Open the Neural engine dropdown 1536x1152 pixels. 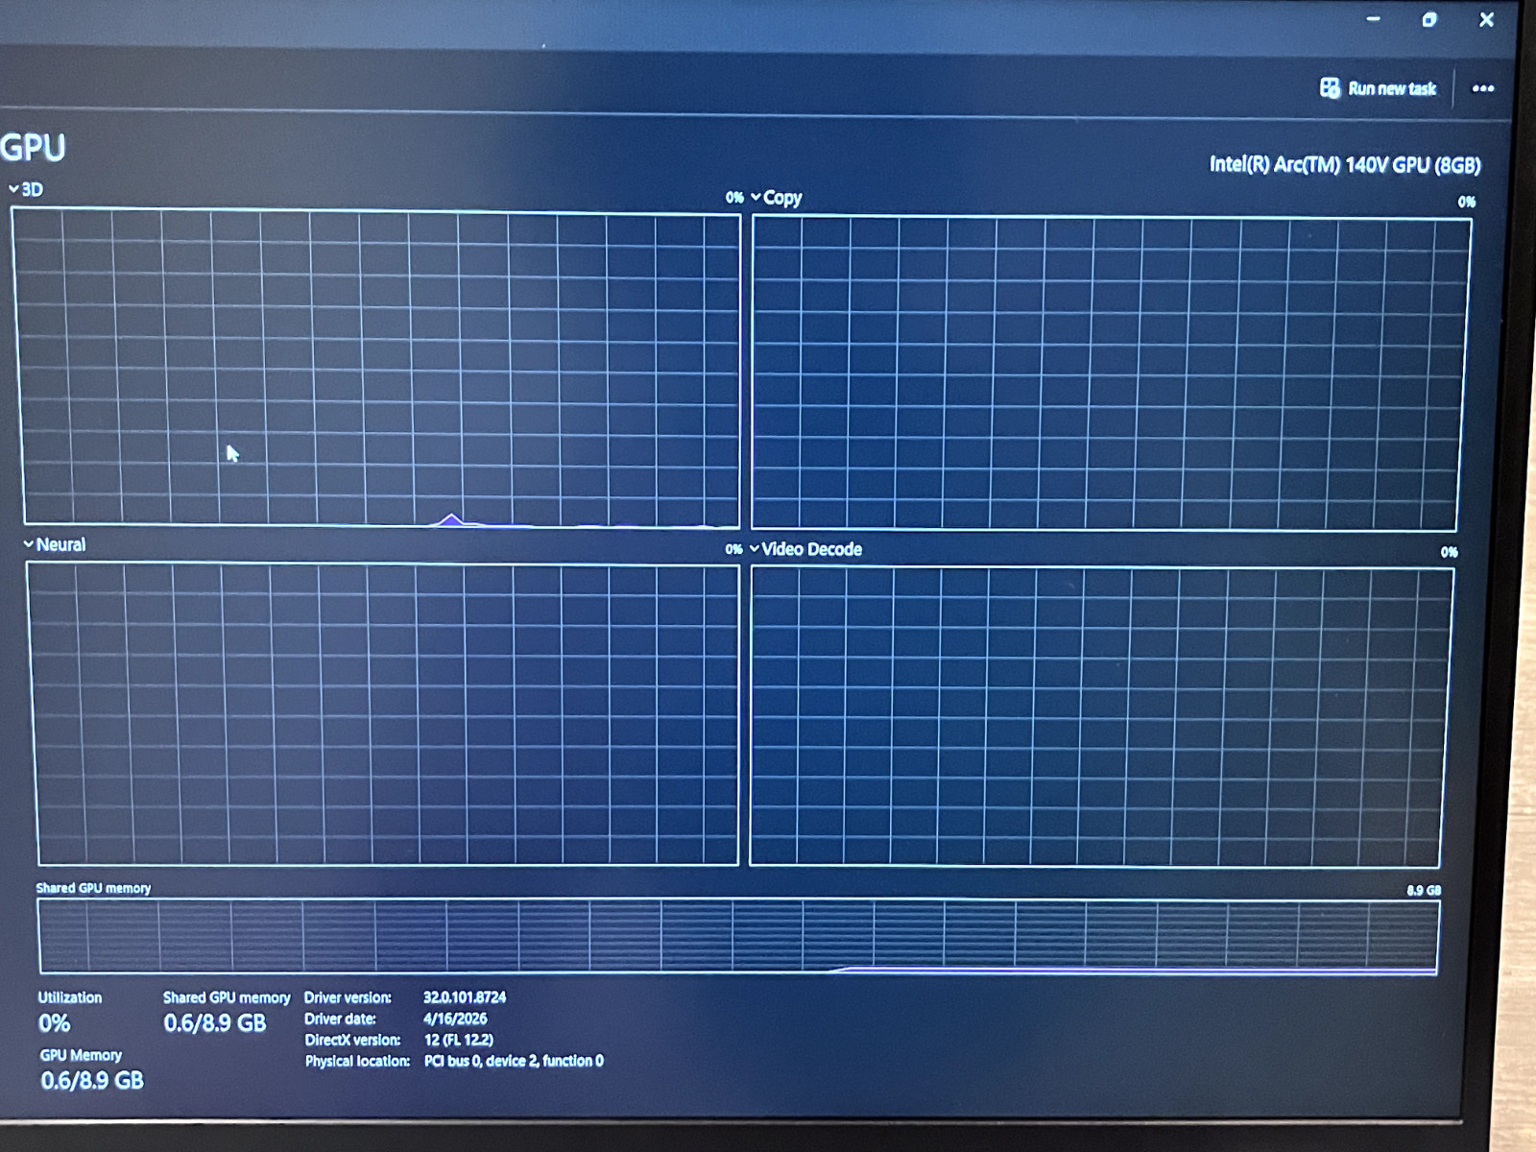coord(55,544)
